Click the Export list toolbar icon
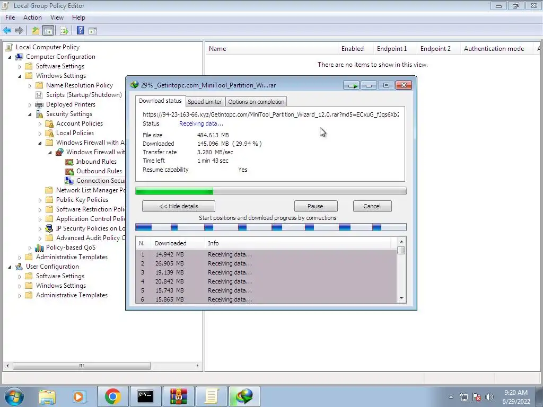 click(x=64, y=30)
